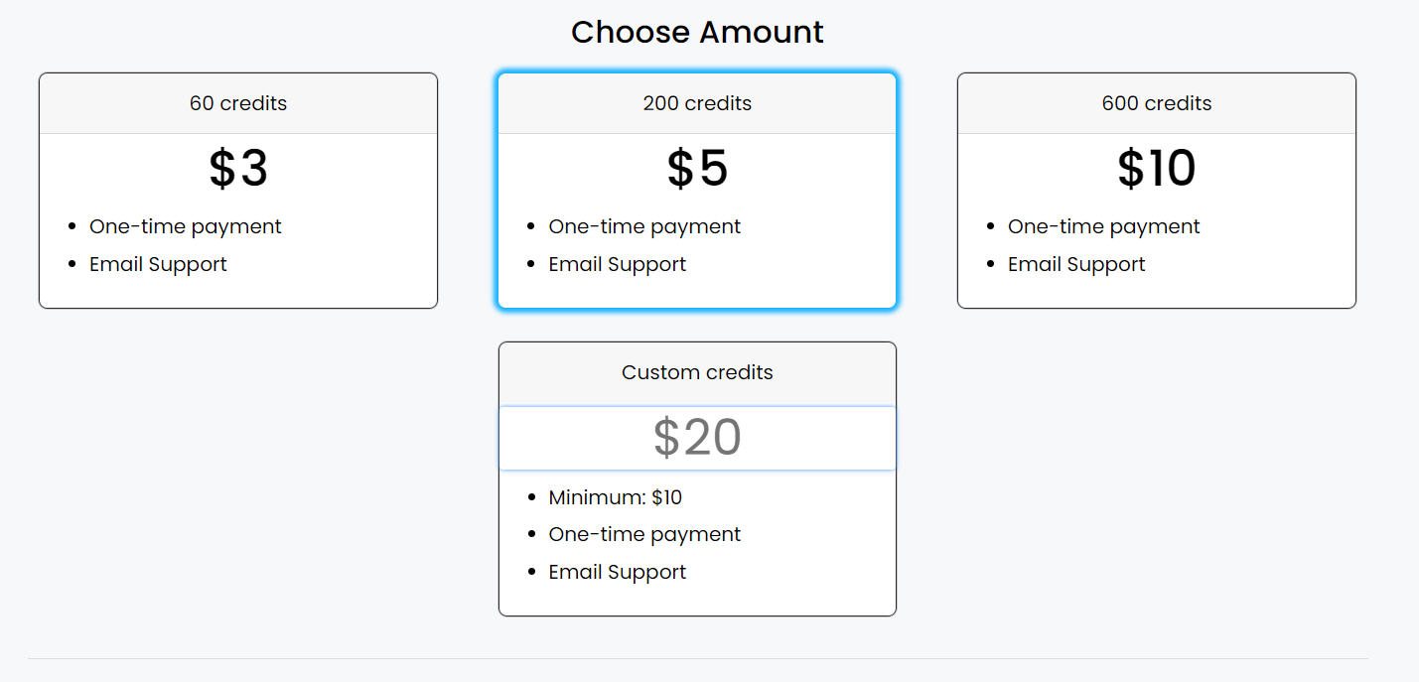
Task: Click 'One-time payment' in Custom credits card
Action: [644, 534]
